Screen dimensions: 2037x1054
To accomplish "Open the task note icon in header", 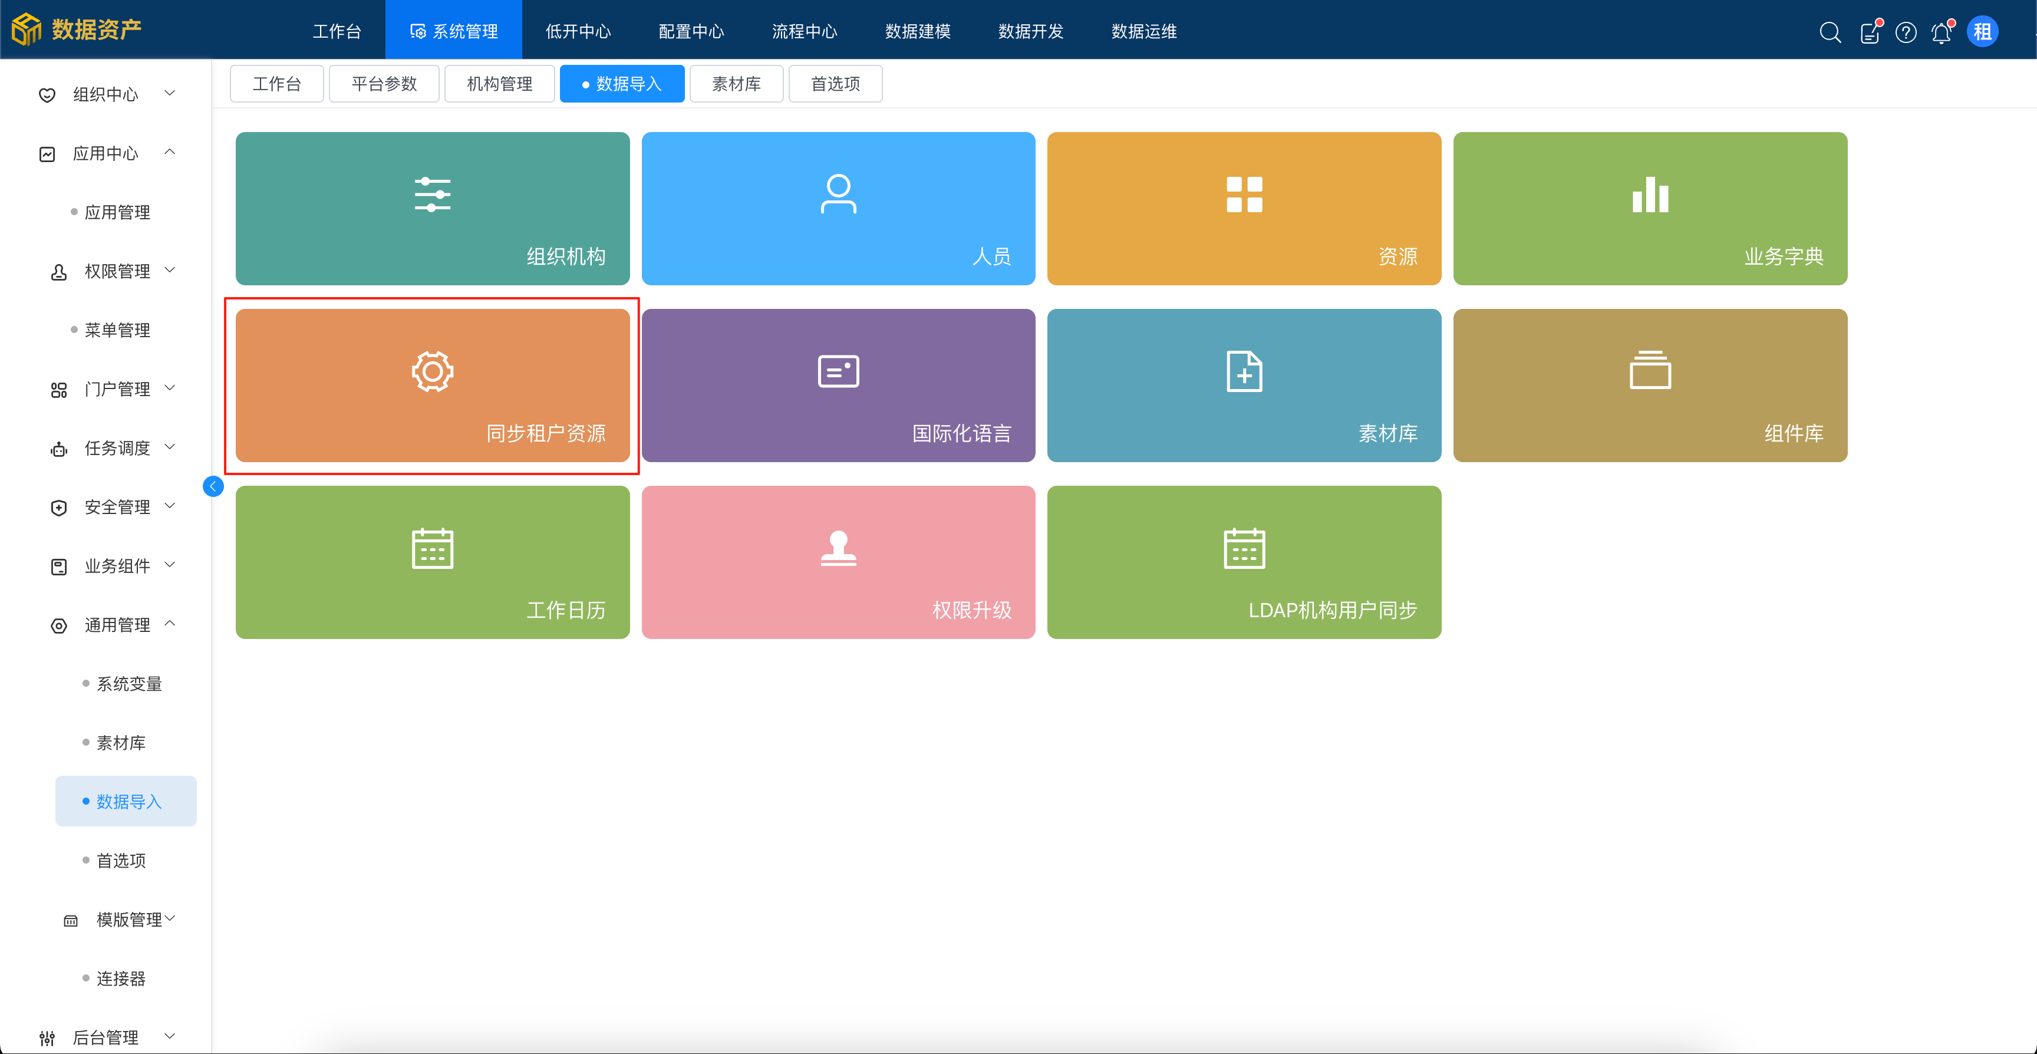I will pyautogui.click(x=1870, y=32).
